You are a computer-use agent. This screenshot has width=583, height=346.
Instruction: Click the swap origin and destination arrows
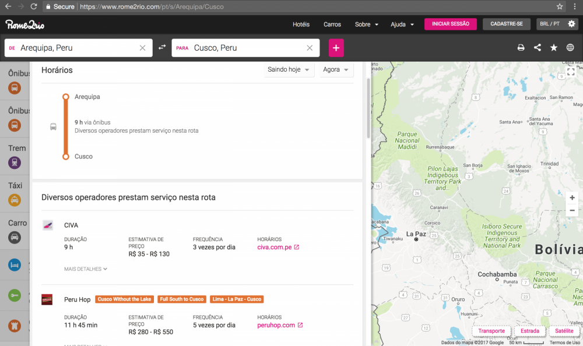coord(162,48)
